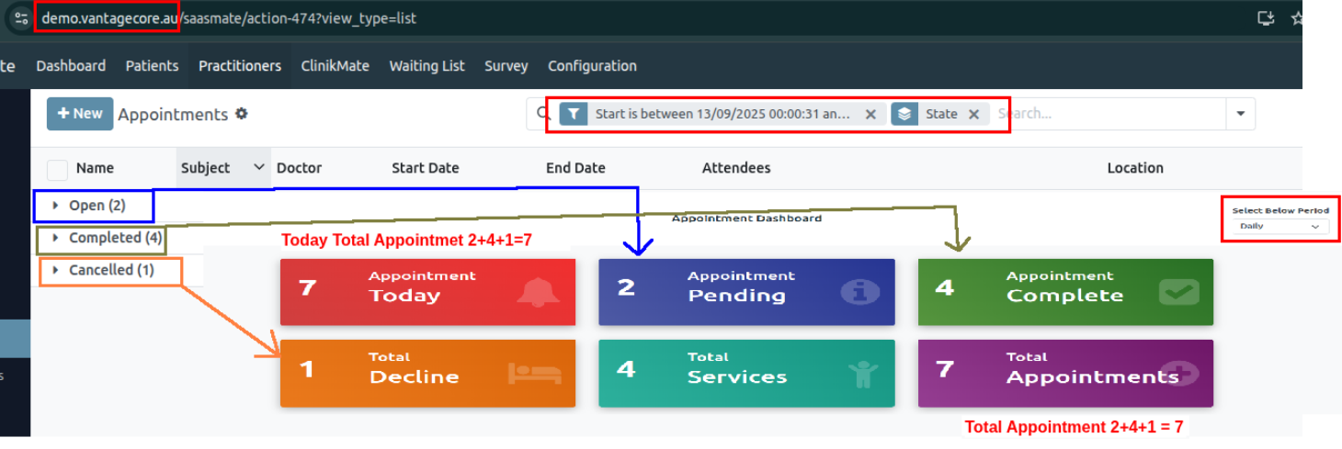This screenshot has width=1342, height=449.
Task: Click the bell icon on Appointment Today card
Action: point(538,291)
